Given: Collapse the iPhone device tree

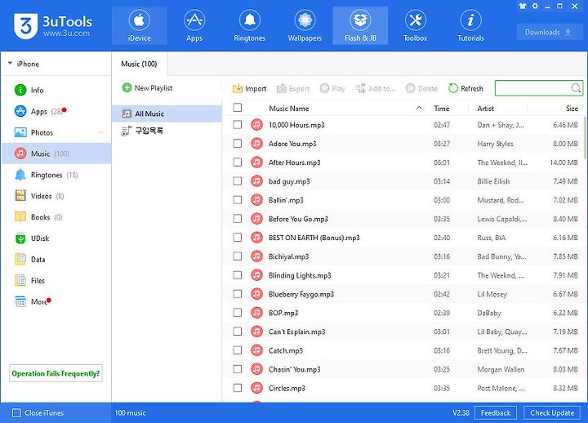Looking at the screenshot, I should pyautogui.click(x=10, y=64).
